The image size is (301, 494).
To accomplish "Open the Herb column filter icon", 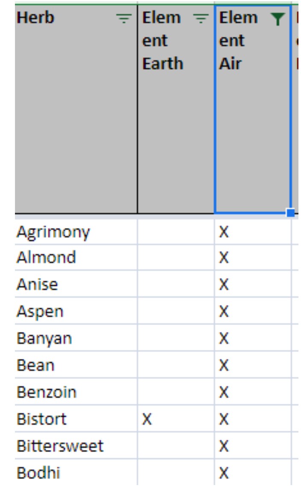I will point(124,18).
